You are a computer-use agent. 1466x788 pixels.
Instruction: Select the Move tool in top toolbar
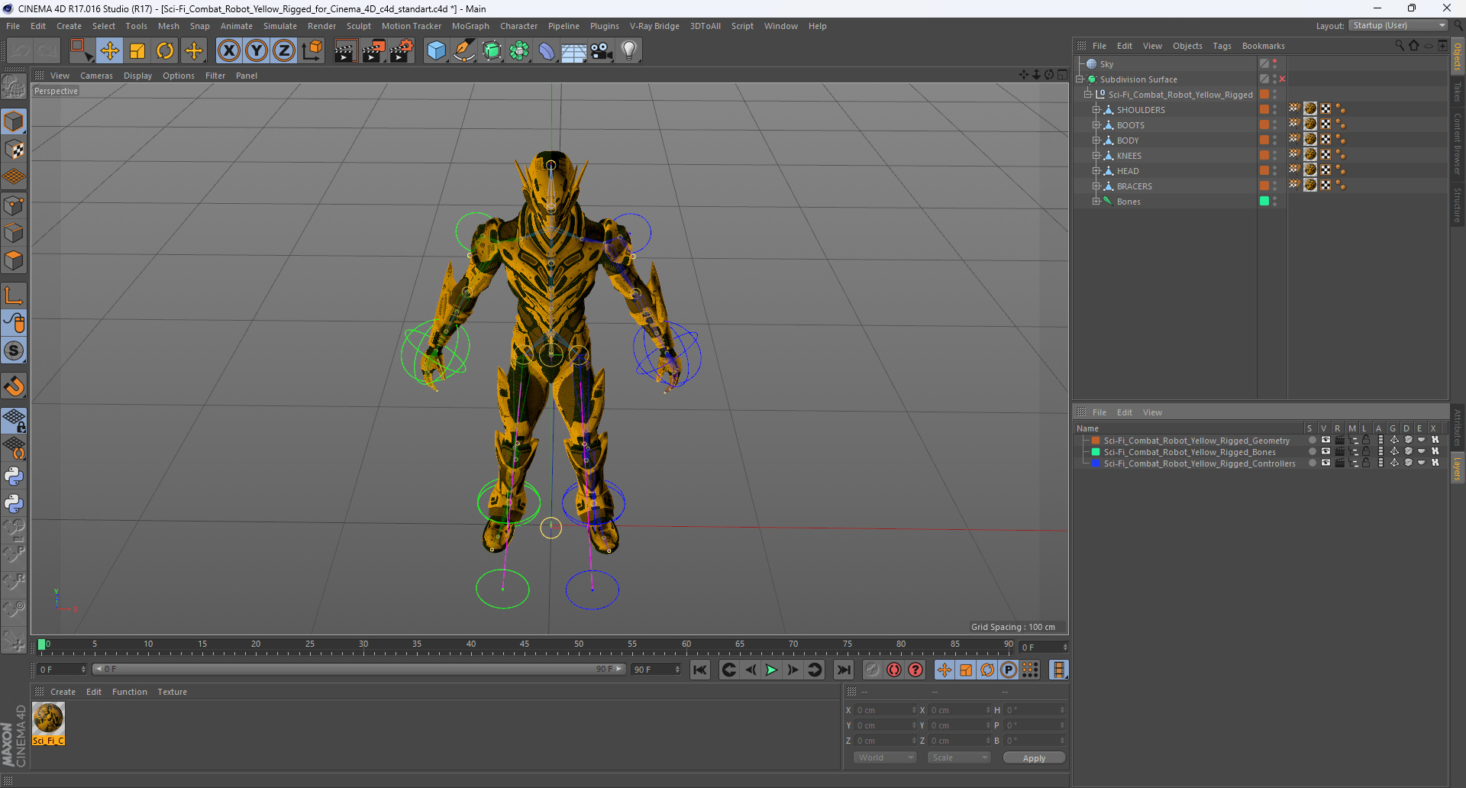click(109, 50)
